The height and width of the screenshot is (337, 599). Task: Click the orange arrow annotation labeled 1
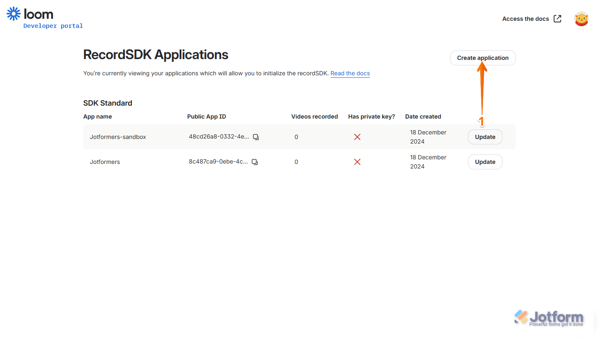[482, 96]
